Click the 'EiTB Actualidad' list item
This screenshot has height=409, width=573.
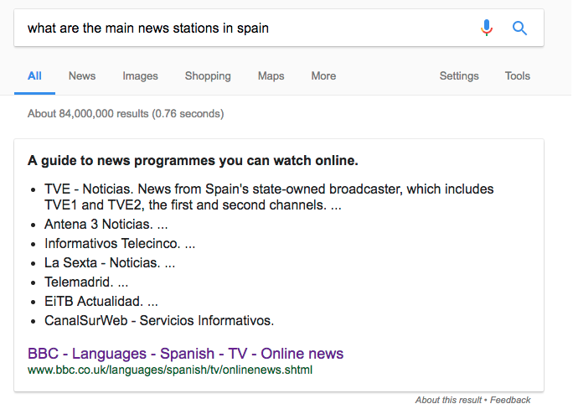101,302
